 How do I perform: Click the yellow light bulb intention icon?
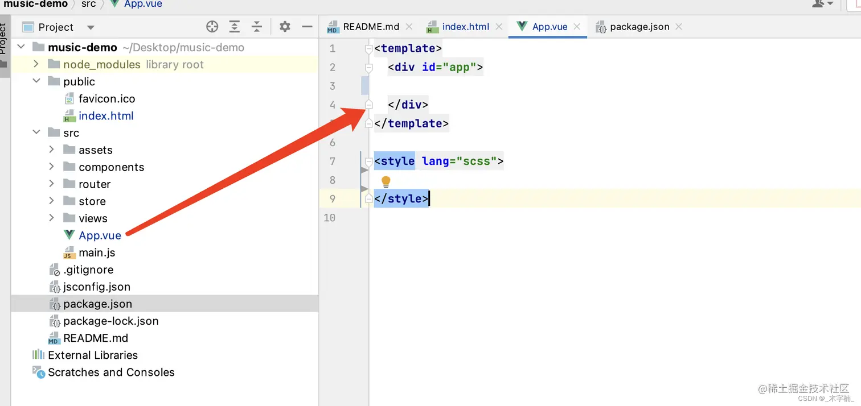(x=386, y=181)
